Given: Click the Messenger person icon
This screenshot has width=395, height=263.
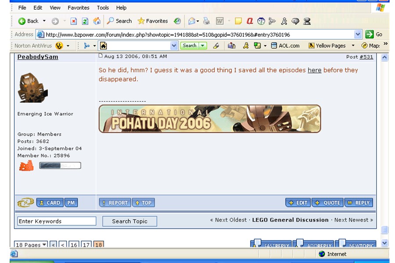Looking at the screenshot, I should [307, 21].
